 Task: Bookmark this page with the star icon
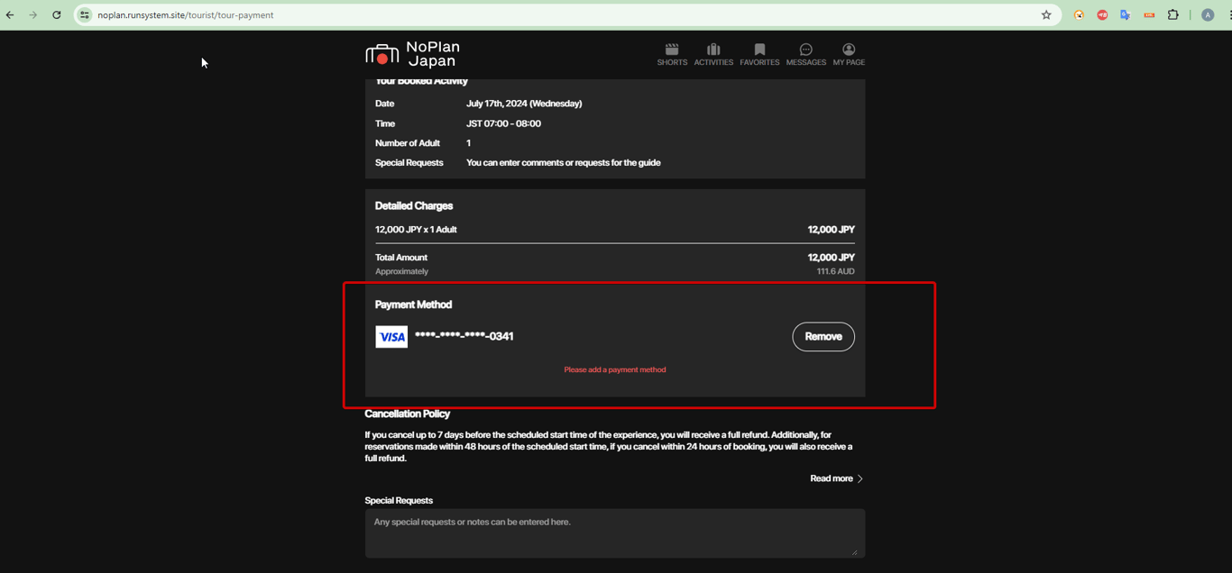click(1046, 15)
